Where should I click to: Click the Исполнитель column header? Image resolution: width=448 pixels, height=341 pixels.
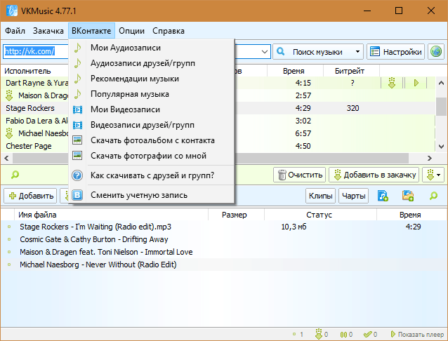[x=27, y=71]
